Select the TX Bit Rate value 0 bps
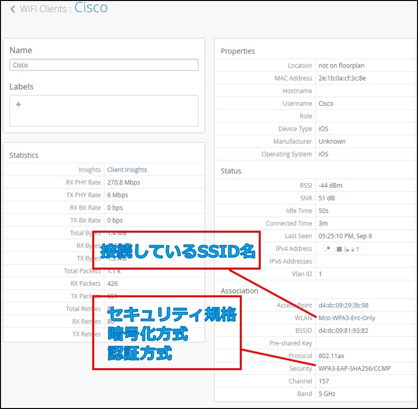This screenshot has height=409, width=418. [x=115, y=221]
